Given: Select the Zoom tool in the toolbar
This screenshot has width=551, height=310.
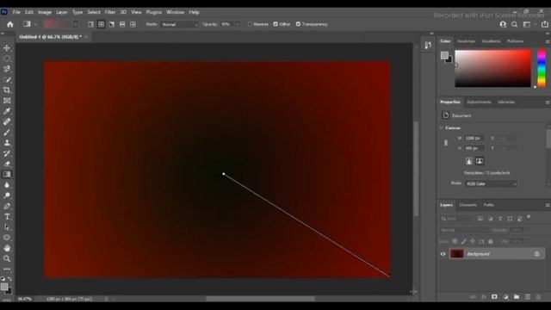Looking at the screenshot, I should pyautogui.click(x=7, y=258).
